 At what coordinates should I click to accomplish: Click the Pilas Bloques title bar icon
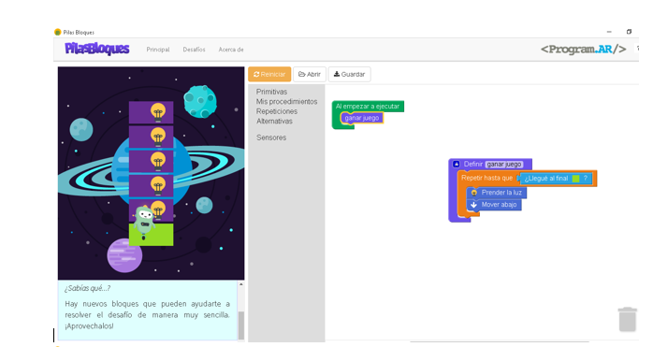(x=57, y=32)
